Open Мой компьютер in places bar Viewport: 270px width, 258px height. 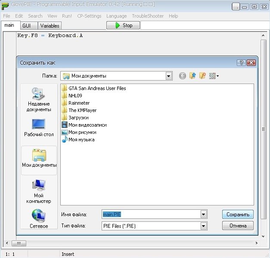(x=39, y=191)
